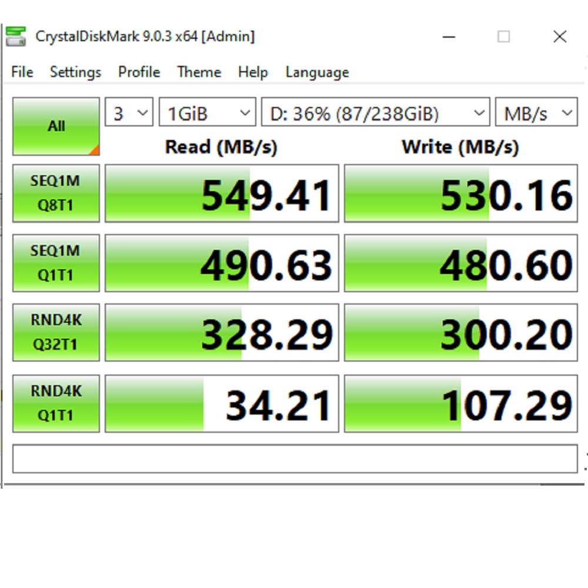Click the Write (MB/s) column header

pyautogui.click(x=460, y=146)
